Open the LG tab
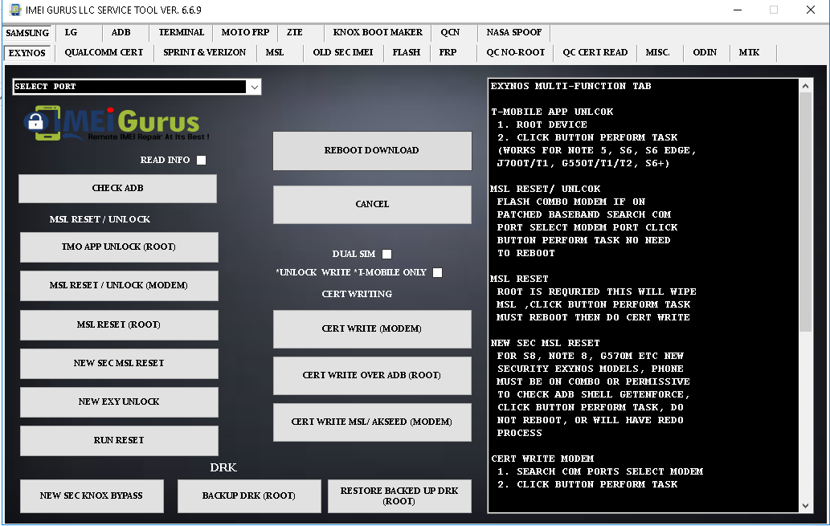The height and width of the screenshot is (526, 830). click(71, 32)
